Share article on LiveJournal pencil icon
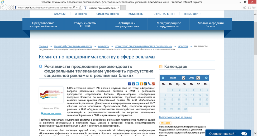Screen dimensions: 257x136 (149, 84)
